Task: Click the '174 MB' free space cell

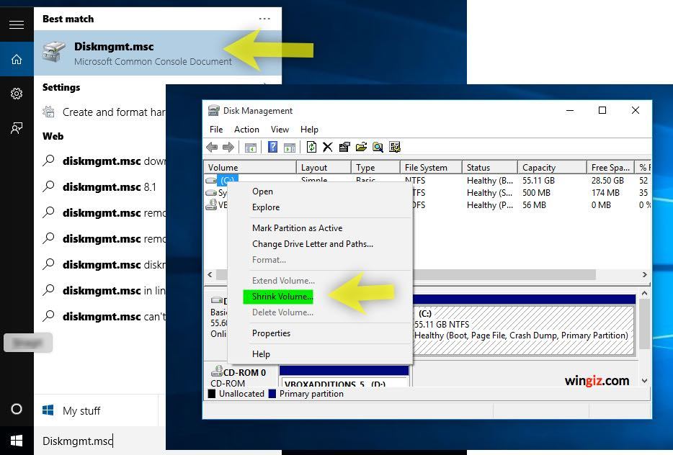Action: [605, 193]
